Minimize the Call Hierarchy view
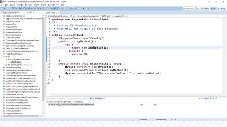The width and height of the screenshot is (227, 127). (222, 98)
